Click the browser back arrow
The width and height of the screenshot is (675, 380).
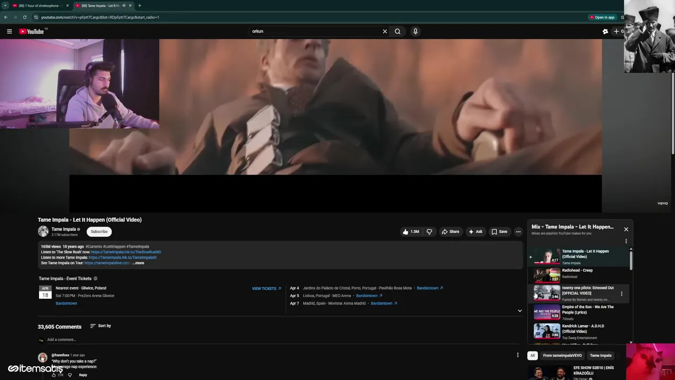pos(6,17)
